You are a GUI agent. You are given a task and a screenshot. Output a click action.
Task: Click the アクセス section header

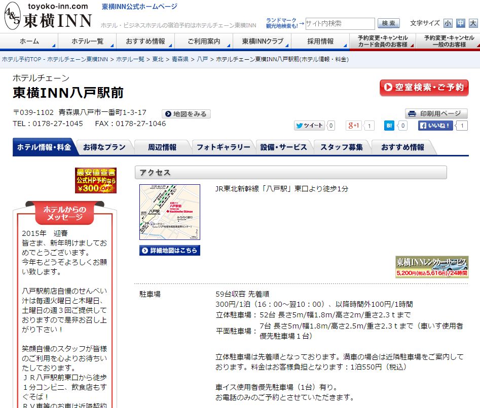coord(291,173)
